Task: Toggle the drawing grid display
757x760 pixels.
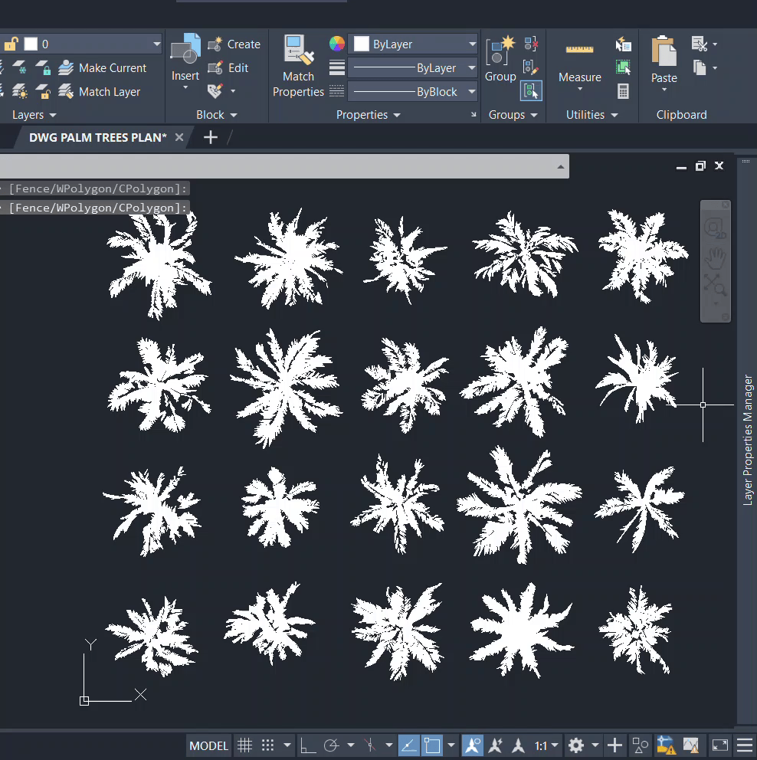Action: 244,745
